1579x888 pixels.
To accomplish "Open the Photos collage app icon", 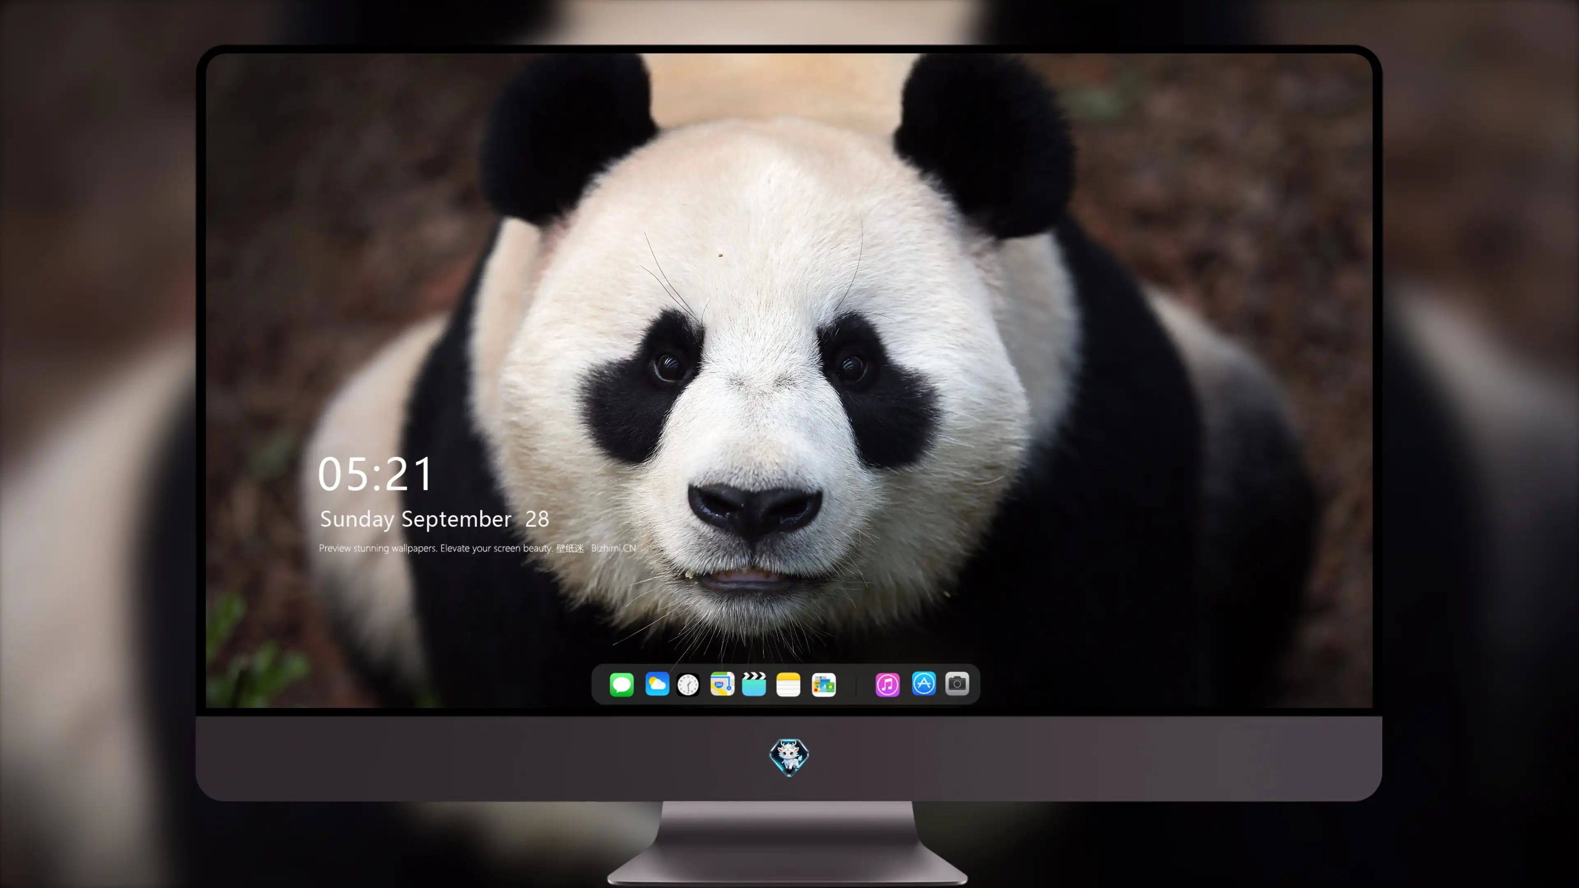I will (x=824, y=684).
